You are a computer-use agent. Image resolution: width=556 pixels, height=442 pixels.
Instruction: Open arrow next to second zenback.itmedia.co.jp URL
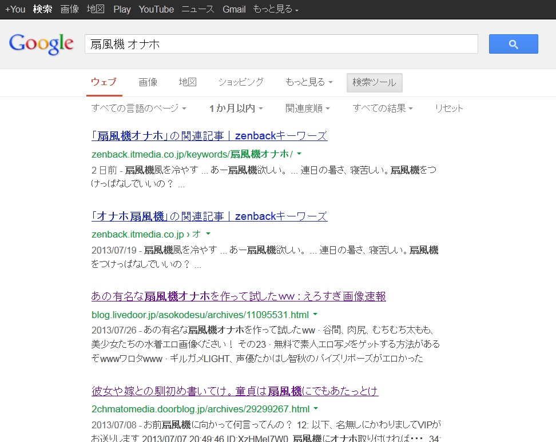pos(208,234)
